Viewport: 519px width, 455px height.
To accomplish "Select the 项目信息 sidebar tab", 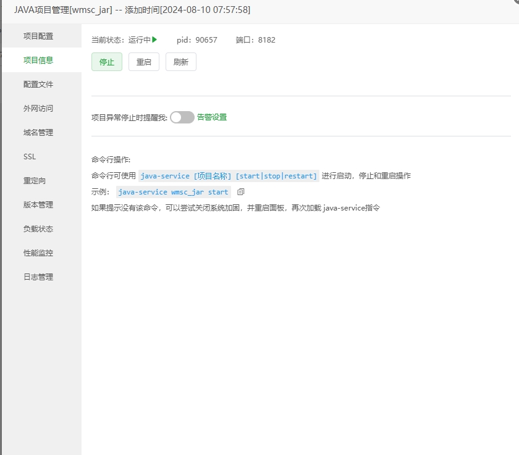I will pyautogui.click(x=42, y=60).
